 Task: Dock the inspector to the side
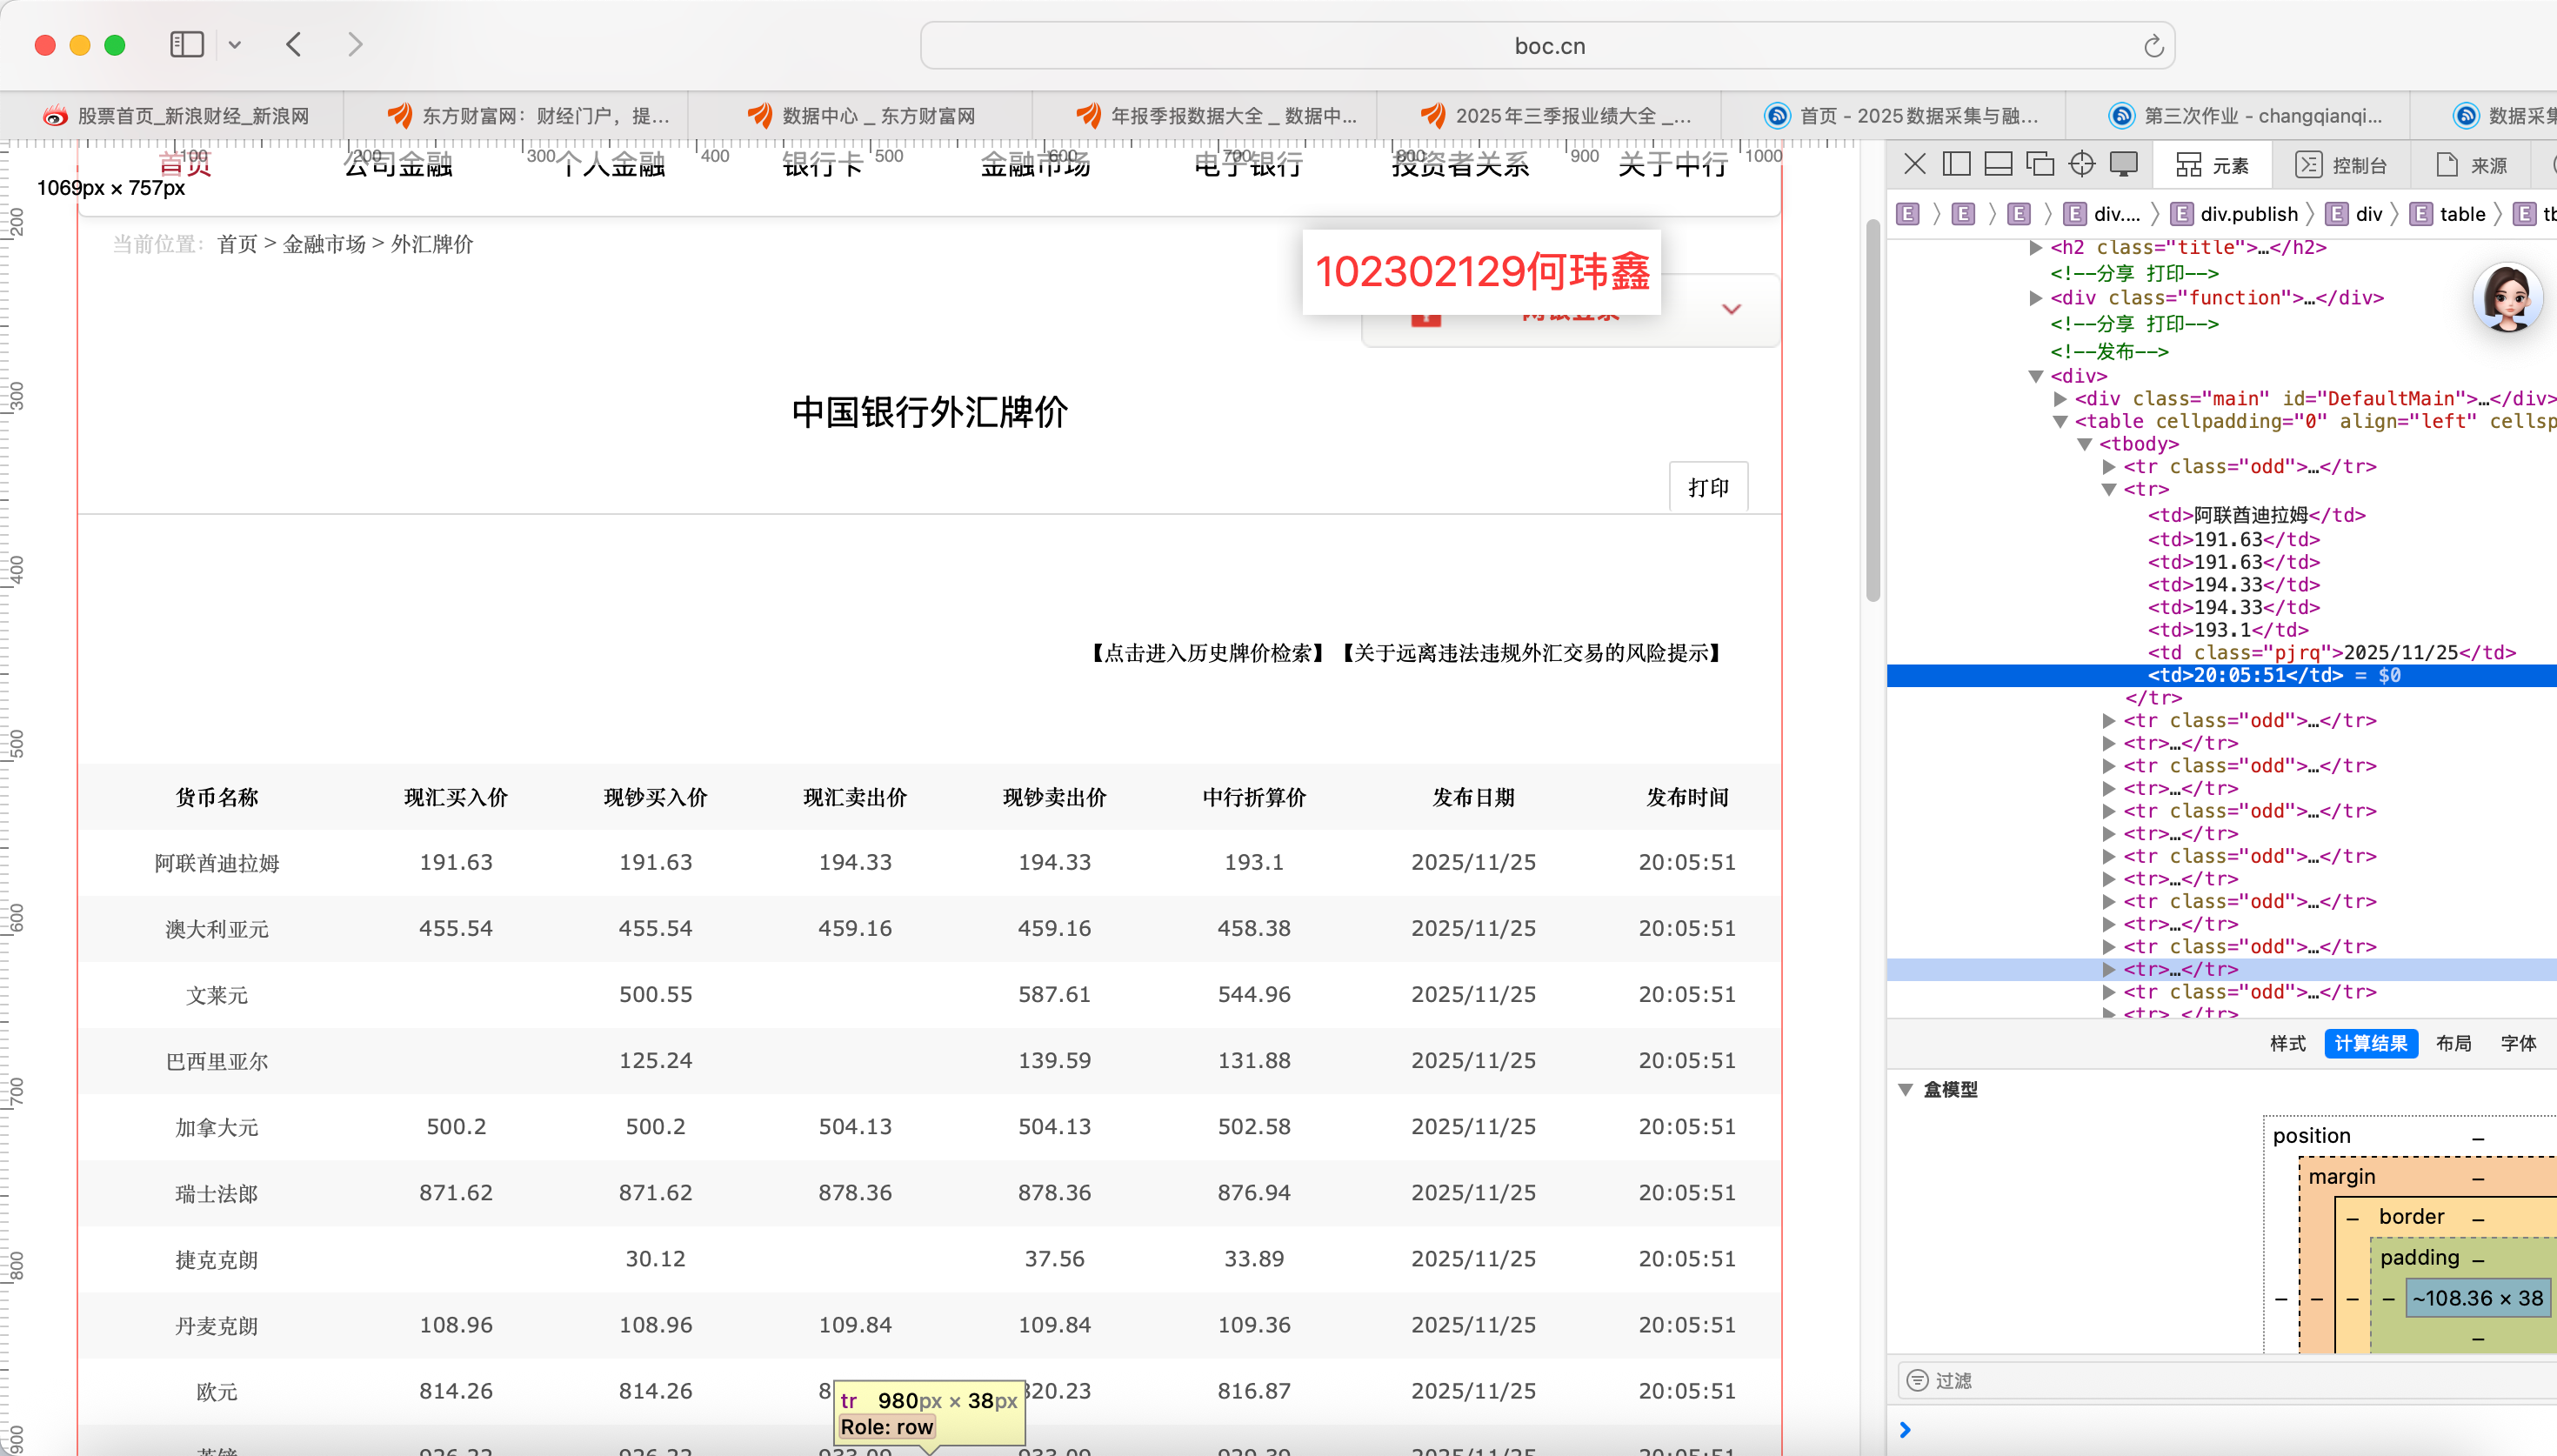click(x=1956, y=164)
